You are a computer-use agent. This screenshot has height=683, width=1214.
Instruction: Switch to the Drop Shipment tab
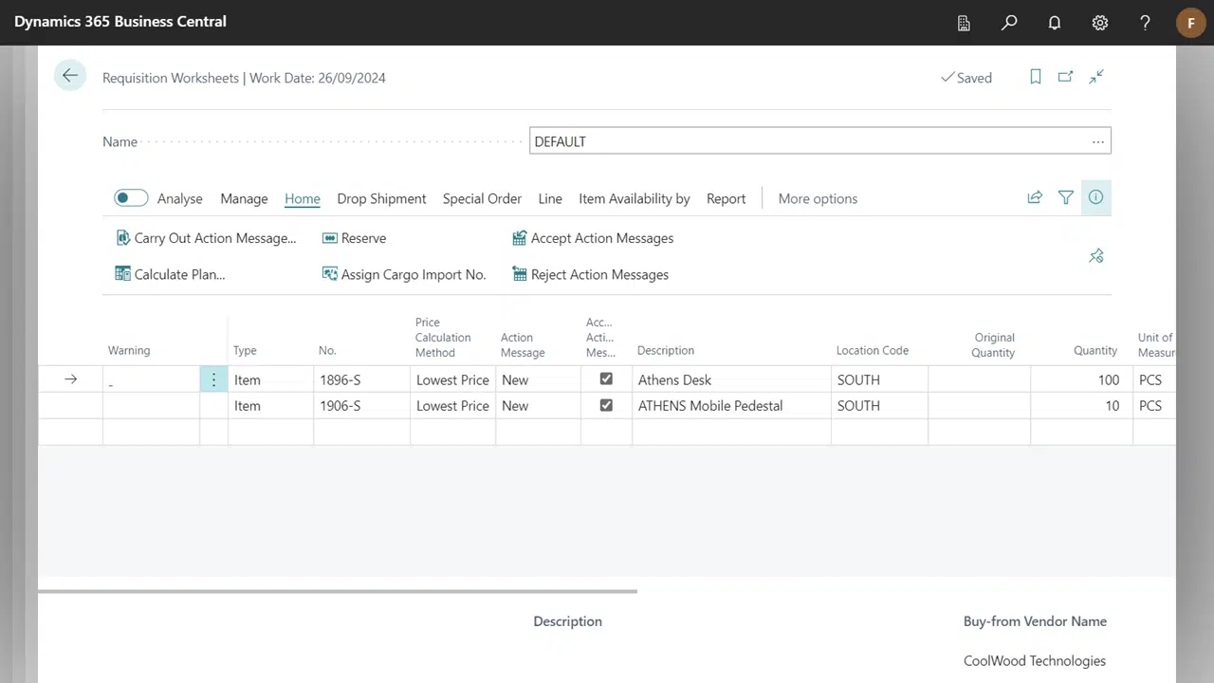click(381, 198)
